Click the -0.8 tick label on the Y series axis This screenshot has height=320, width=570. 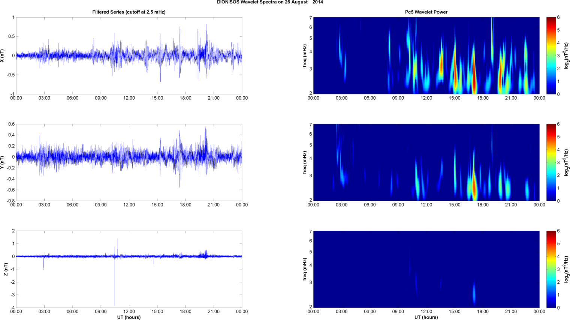click(10, 201)
